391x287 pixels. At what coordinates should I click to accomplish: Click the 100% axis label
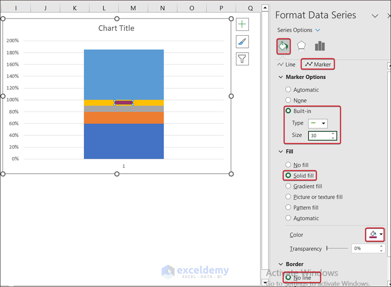click(12, 100)
